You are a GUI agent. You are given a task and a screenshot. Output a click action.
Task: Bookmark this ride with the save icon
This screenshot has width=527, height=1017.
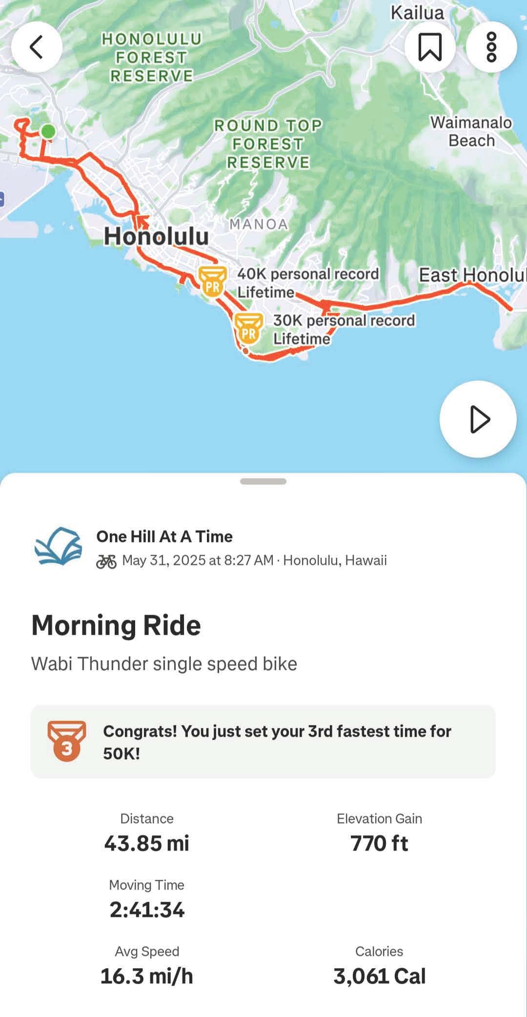coord(429,47)
